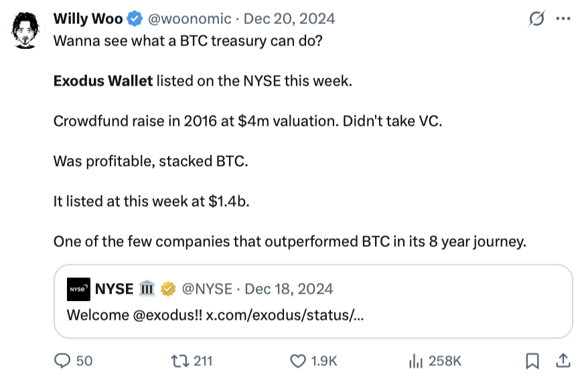Share the post via upload icon

tap(564, 361)
